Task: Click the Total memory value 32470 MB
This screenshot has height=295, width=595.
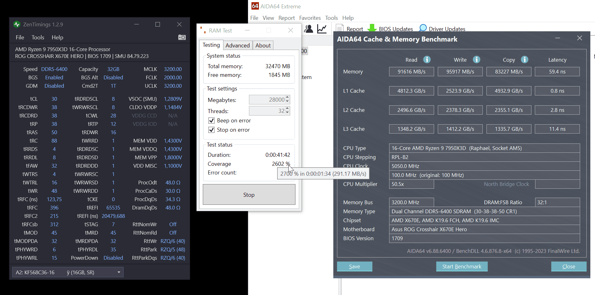Action: [x=278, y=66]
